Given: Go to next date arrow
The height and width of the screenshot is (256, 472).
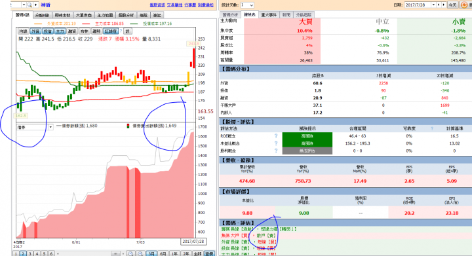Looking at the screenshot, I should (x=443, y=5).
